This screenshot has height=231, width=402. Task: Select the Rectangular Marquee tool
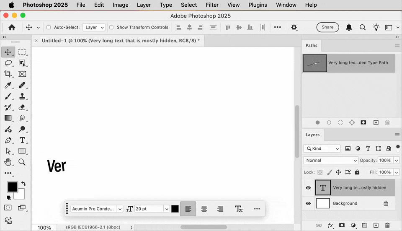22,52
